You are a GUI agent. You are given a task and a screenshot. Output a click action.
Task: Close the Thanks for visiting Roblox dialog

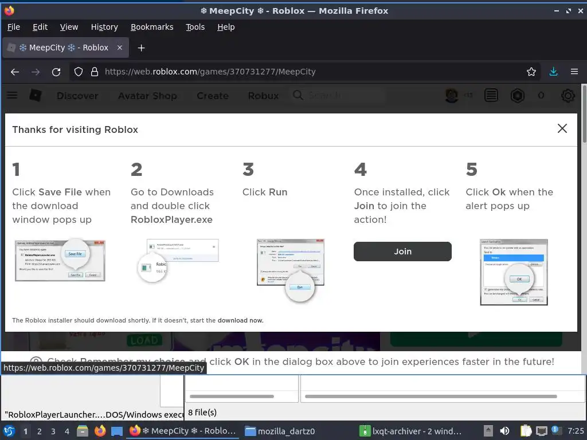point(562,129)
